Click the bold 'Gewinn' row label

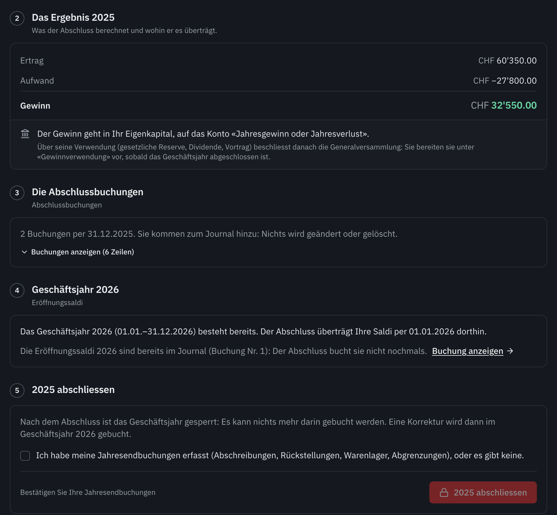tap(35, 106)
